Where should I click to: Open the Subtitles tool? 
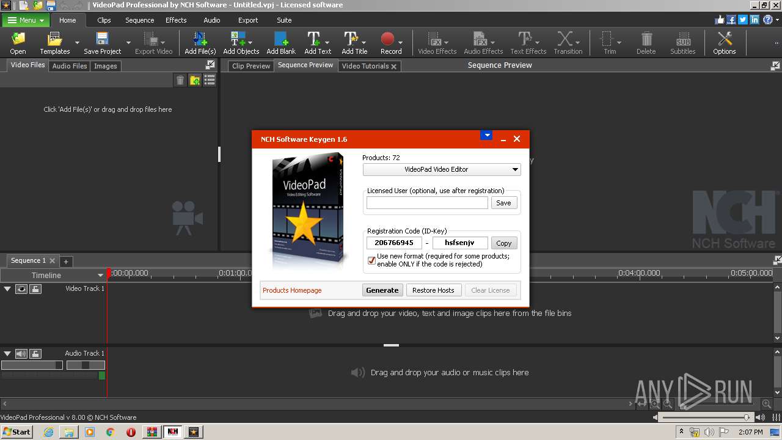(x=682, y=43)
